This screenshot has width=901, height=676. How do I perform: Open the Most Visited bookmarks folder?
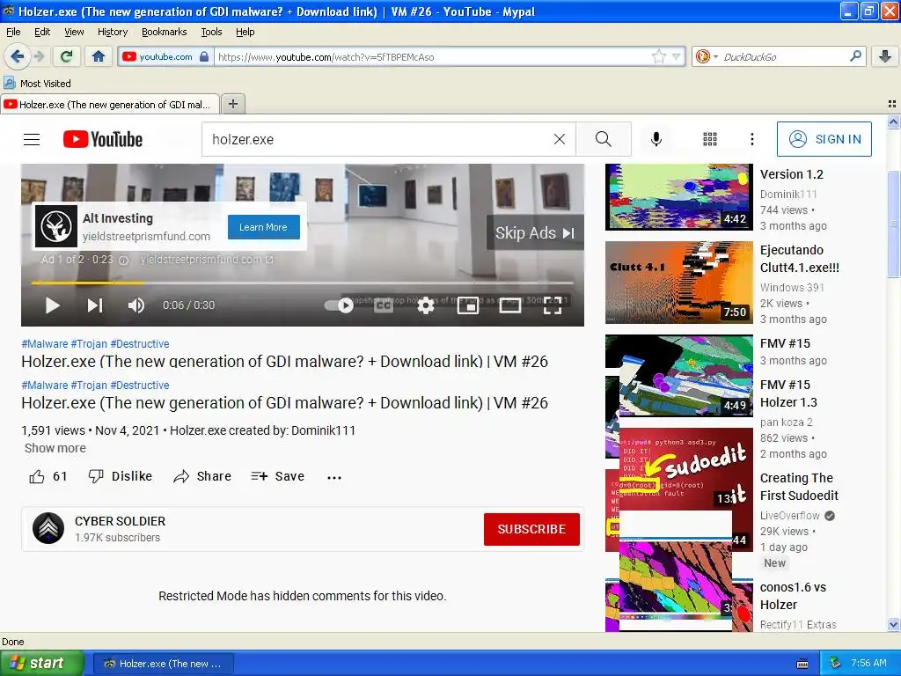pyautogui.click(x=38, y=84)
